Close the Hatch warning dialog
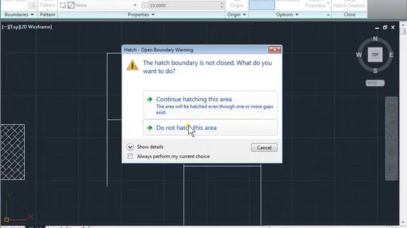Viewport: 407px width, 228px height. [274, 49]
